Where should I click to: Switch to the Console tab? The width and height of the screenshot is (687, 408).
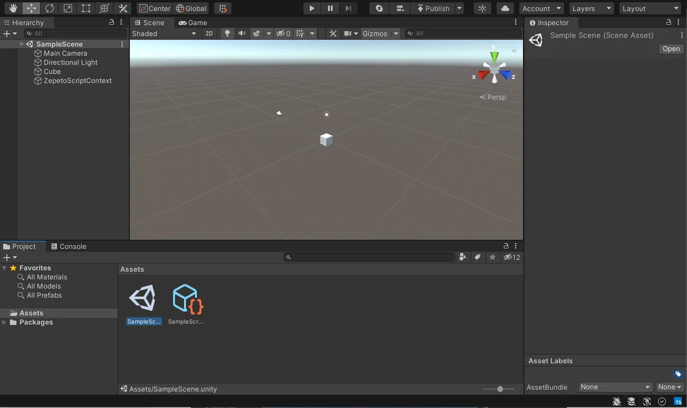coord(68,246)
